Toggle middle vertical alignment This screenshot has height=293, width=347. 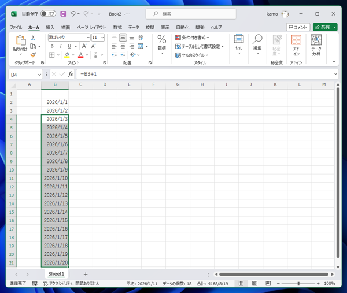pos(123,38)
